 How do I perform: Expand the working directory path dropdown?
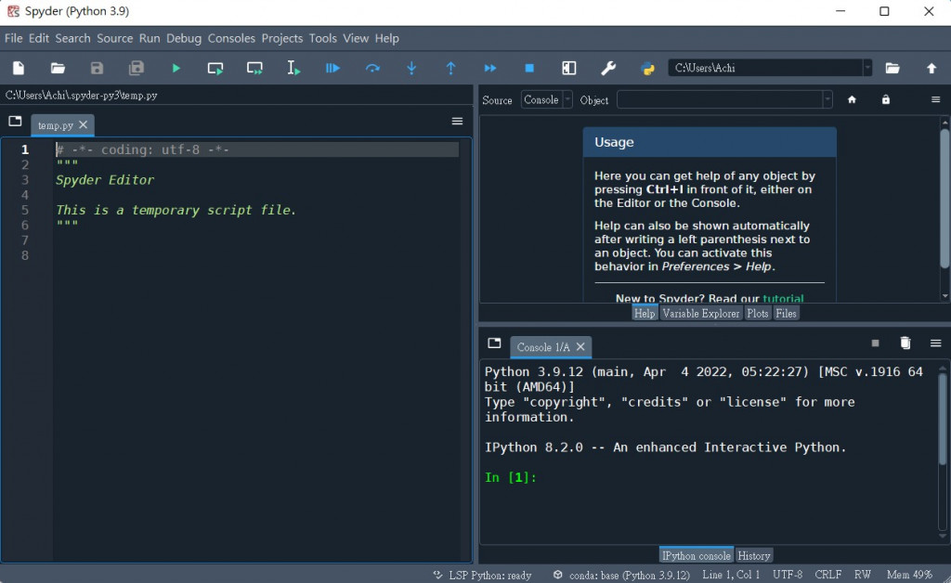coord(867,68)
